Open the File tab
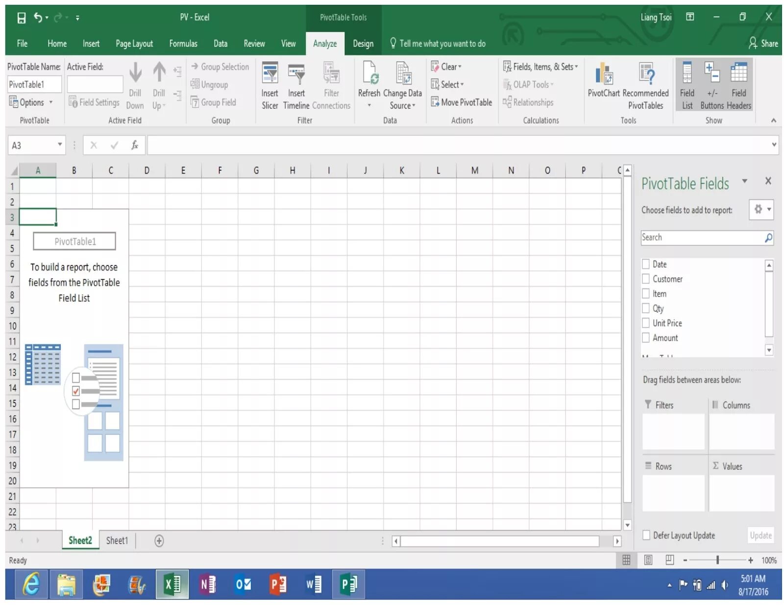This screenshot has height=605, width=784. click(x=22, y=44)
